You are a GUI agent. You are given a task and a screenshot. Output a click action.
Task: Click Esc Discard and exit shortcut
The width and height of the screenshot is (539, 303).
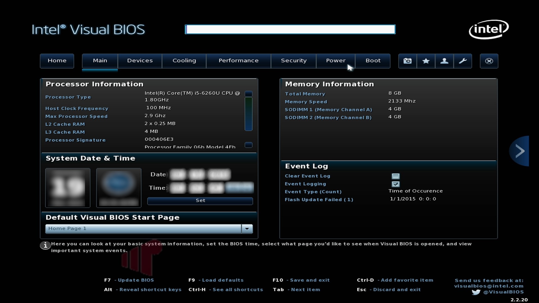(389, 290)
